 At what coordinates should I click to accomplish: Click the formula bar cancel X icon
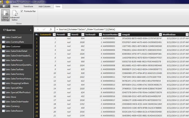coord(38,29)
